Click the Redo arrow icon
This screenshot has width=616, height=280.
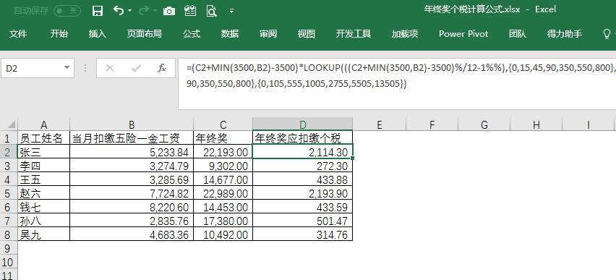pyautogui.click(x=144, y=11)
